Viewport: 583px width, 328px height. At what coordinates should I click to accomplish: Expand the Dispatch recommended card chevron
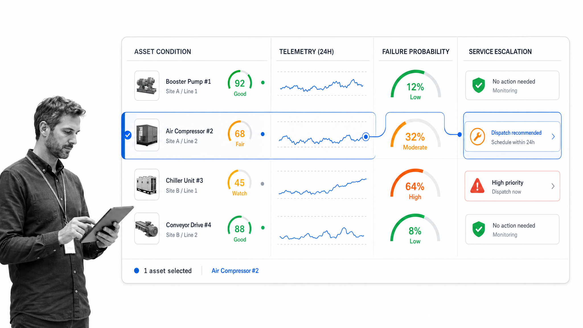coord(553,137)
